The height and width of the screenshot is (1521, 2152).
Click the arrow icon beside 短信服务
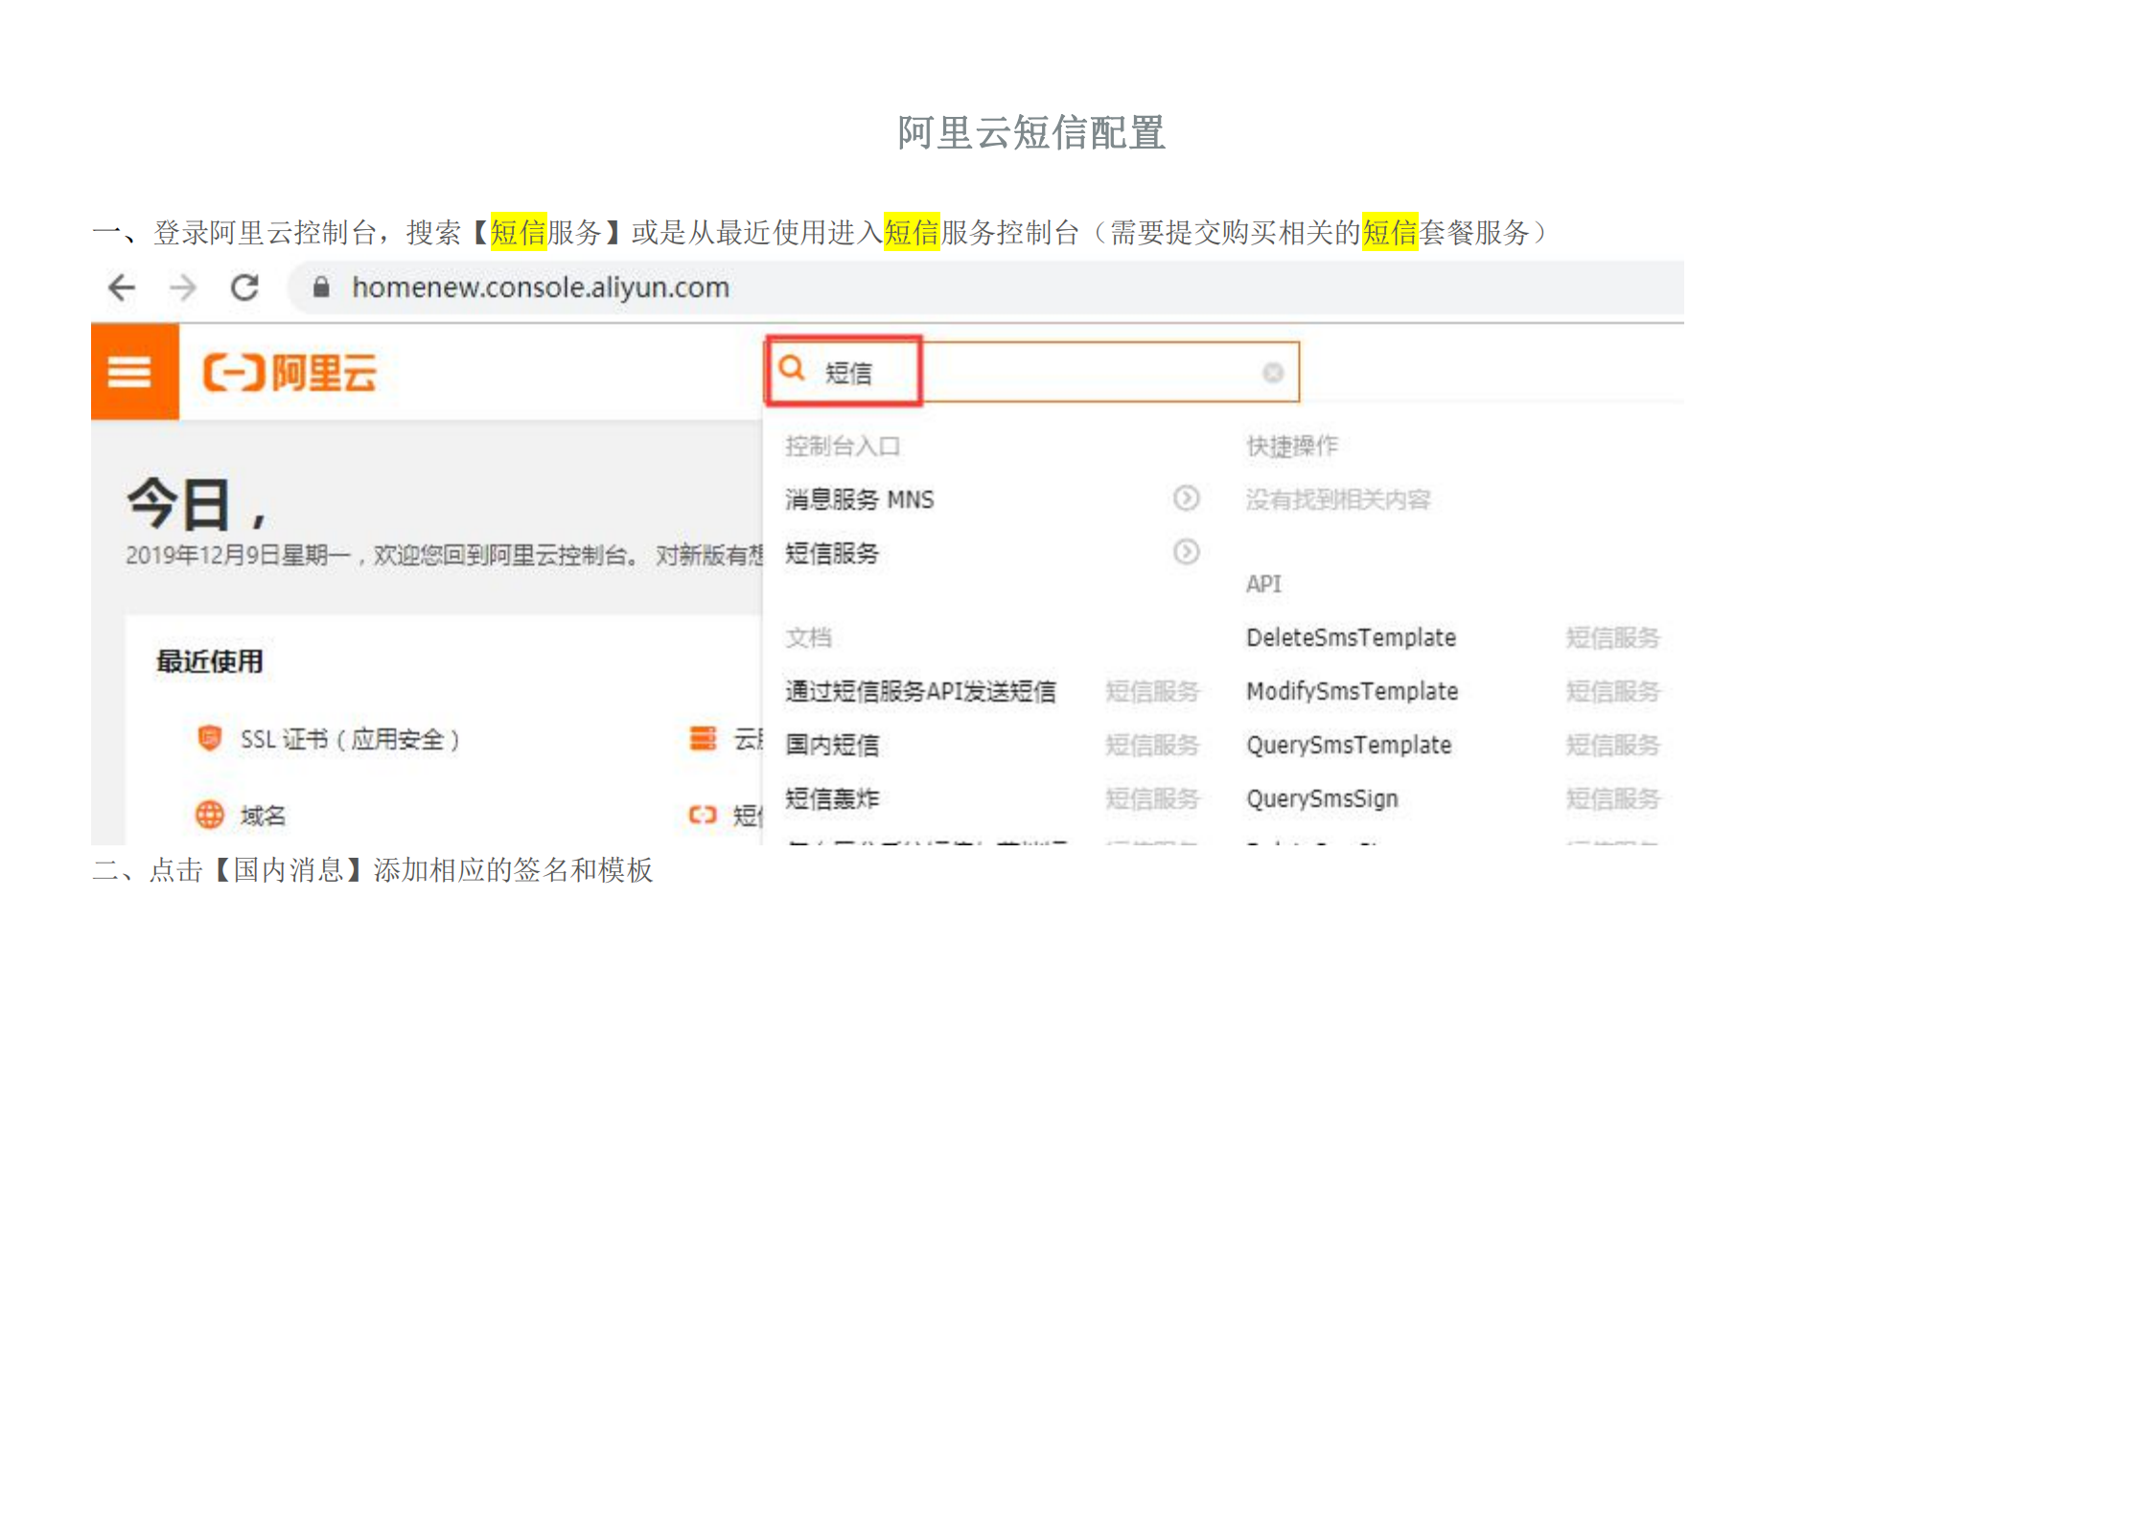click(x=1186, y=552)
